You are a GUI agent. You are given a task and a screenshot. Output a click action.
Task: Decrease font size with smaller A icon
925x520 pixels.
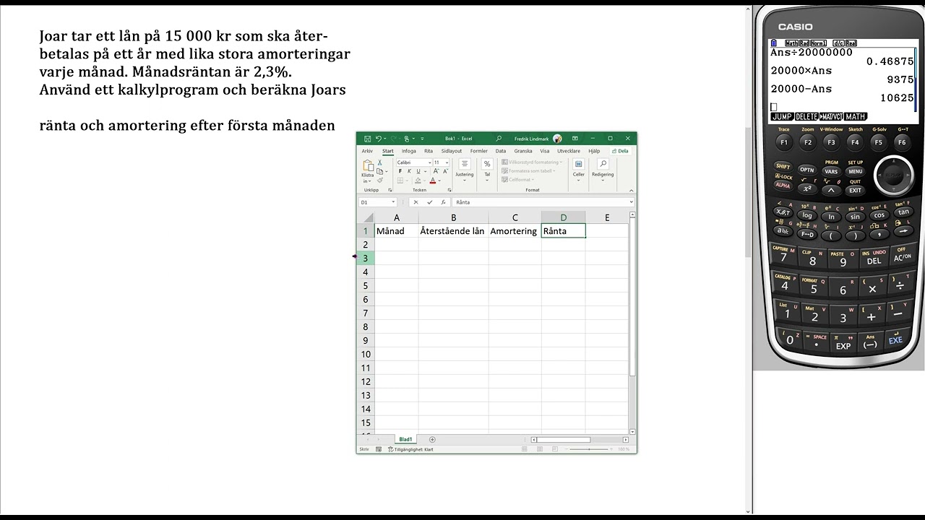pyautogui.click(x=445, y=171)
